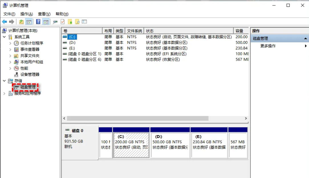The height and width of the screenshot is (178, 309).
Task: Select the (E:) 230.84 GB partition block
Action: pos(209,143)
